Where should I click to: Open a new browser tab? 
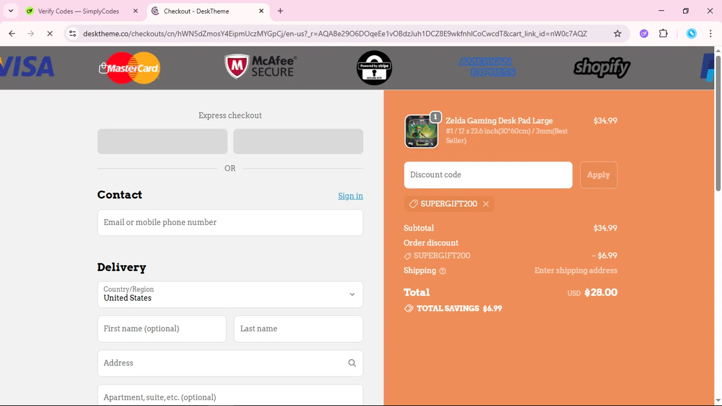pyautogui.click(x=281, y=11)
